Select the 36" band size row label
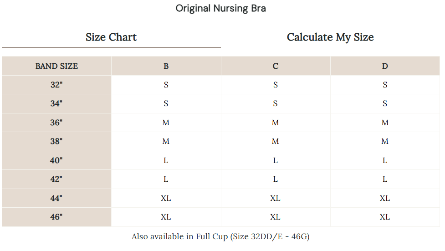Screen dimensions: 445x251 coord(56,123)
